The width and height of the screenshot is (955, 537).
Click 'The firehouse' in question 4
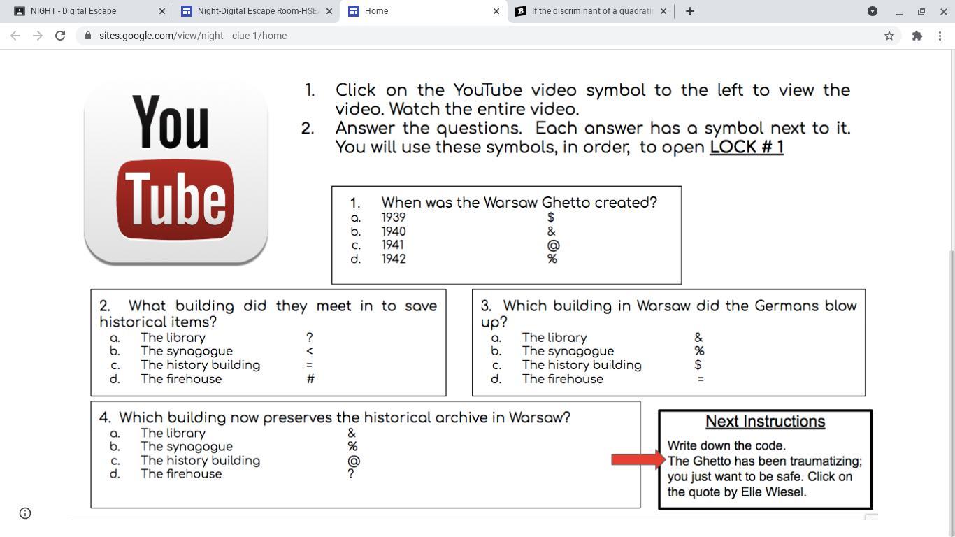click(x=181, y=474)
